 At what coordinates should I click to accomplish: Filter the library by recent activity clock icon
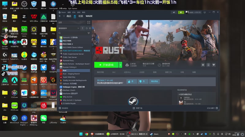[87, 28]
